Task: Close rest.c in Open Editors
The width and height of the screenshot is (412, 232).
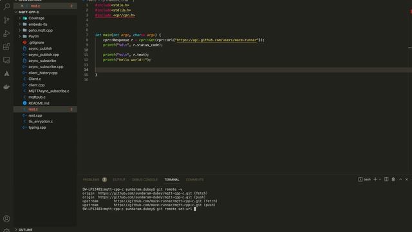Action: (x=22, y=6)
